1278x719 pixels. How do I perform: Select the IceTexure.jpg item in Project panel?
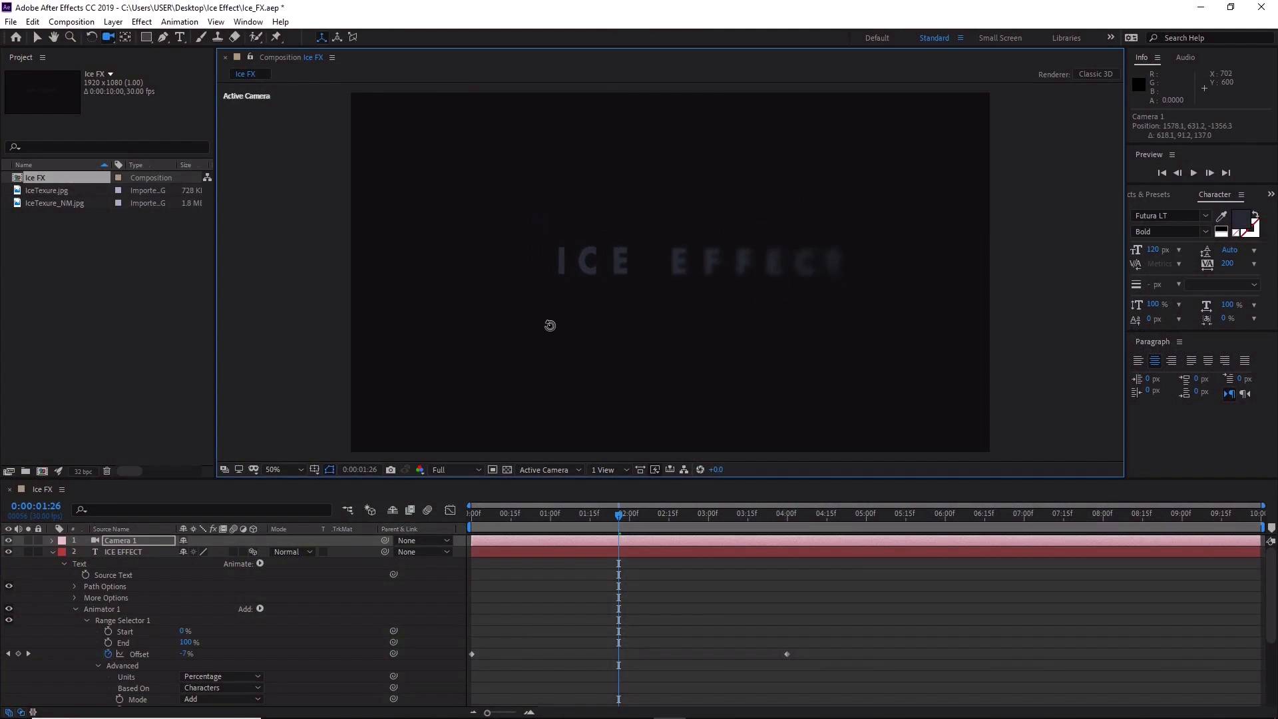pyautogui.click(x=47, y=190)
